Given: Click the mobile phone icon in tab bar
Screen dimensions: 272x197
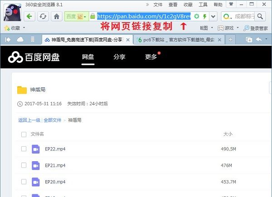Looking at the screenshot, I should (33, 39).
